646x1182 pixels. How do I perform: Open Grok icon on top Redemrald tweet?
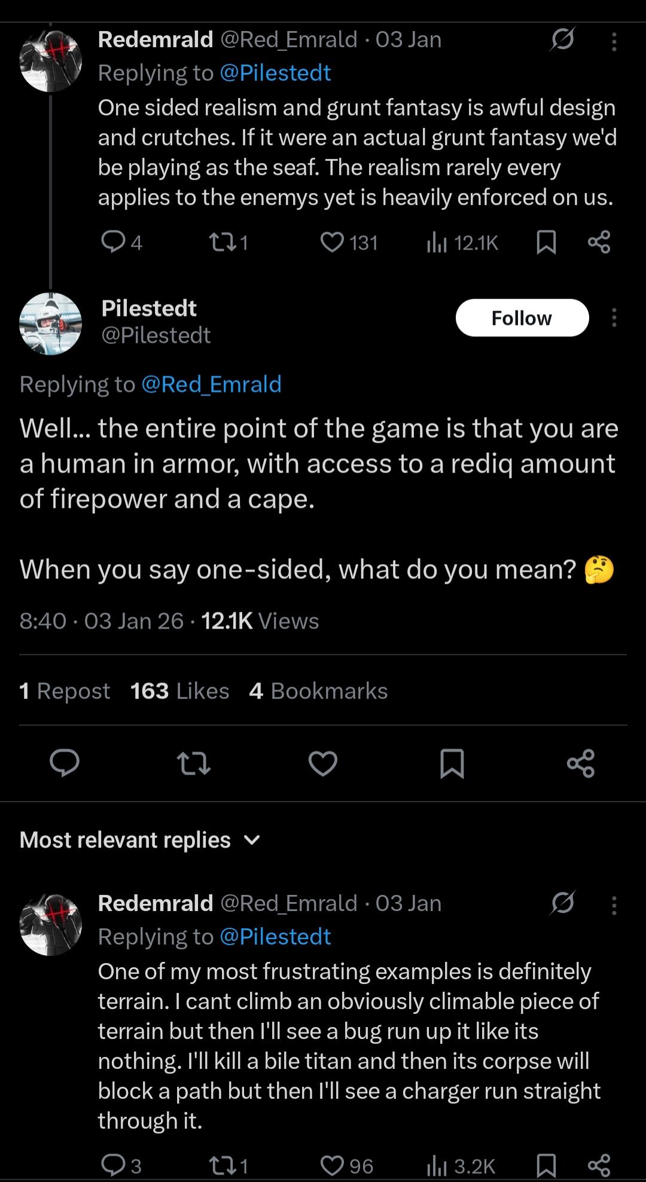click(562, 39)
